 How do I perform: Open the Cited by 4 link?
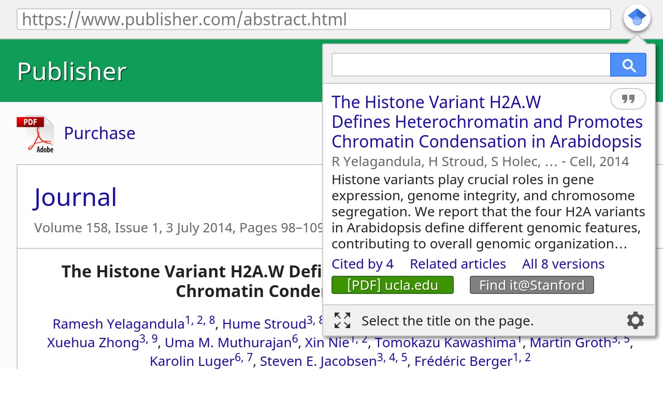coord(363,264)
